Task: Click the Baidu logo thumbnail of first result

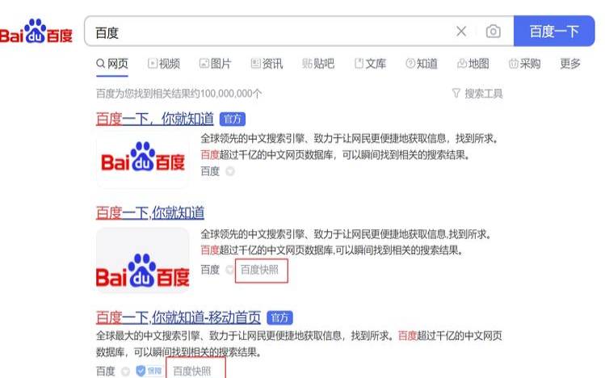Action: (143, 162)
